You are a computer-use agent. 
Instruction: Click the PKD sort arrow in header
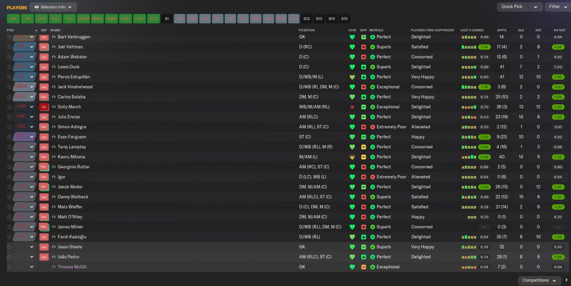point(36,30)
